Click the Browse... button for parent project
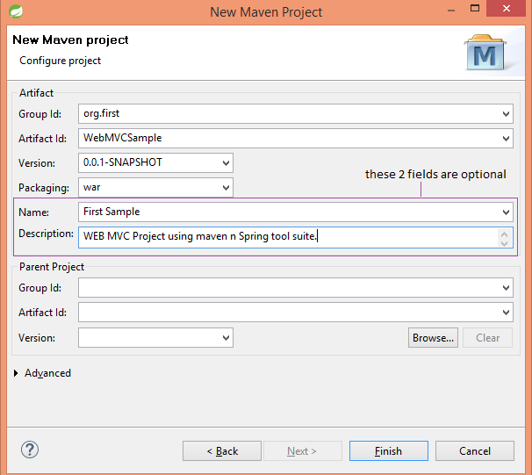Screen dimensions: 532x475 433,337
